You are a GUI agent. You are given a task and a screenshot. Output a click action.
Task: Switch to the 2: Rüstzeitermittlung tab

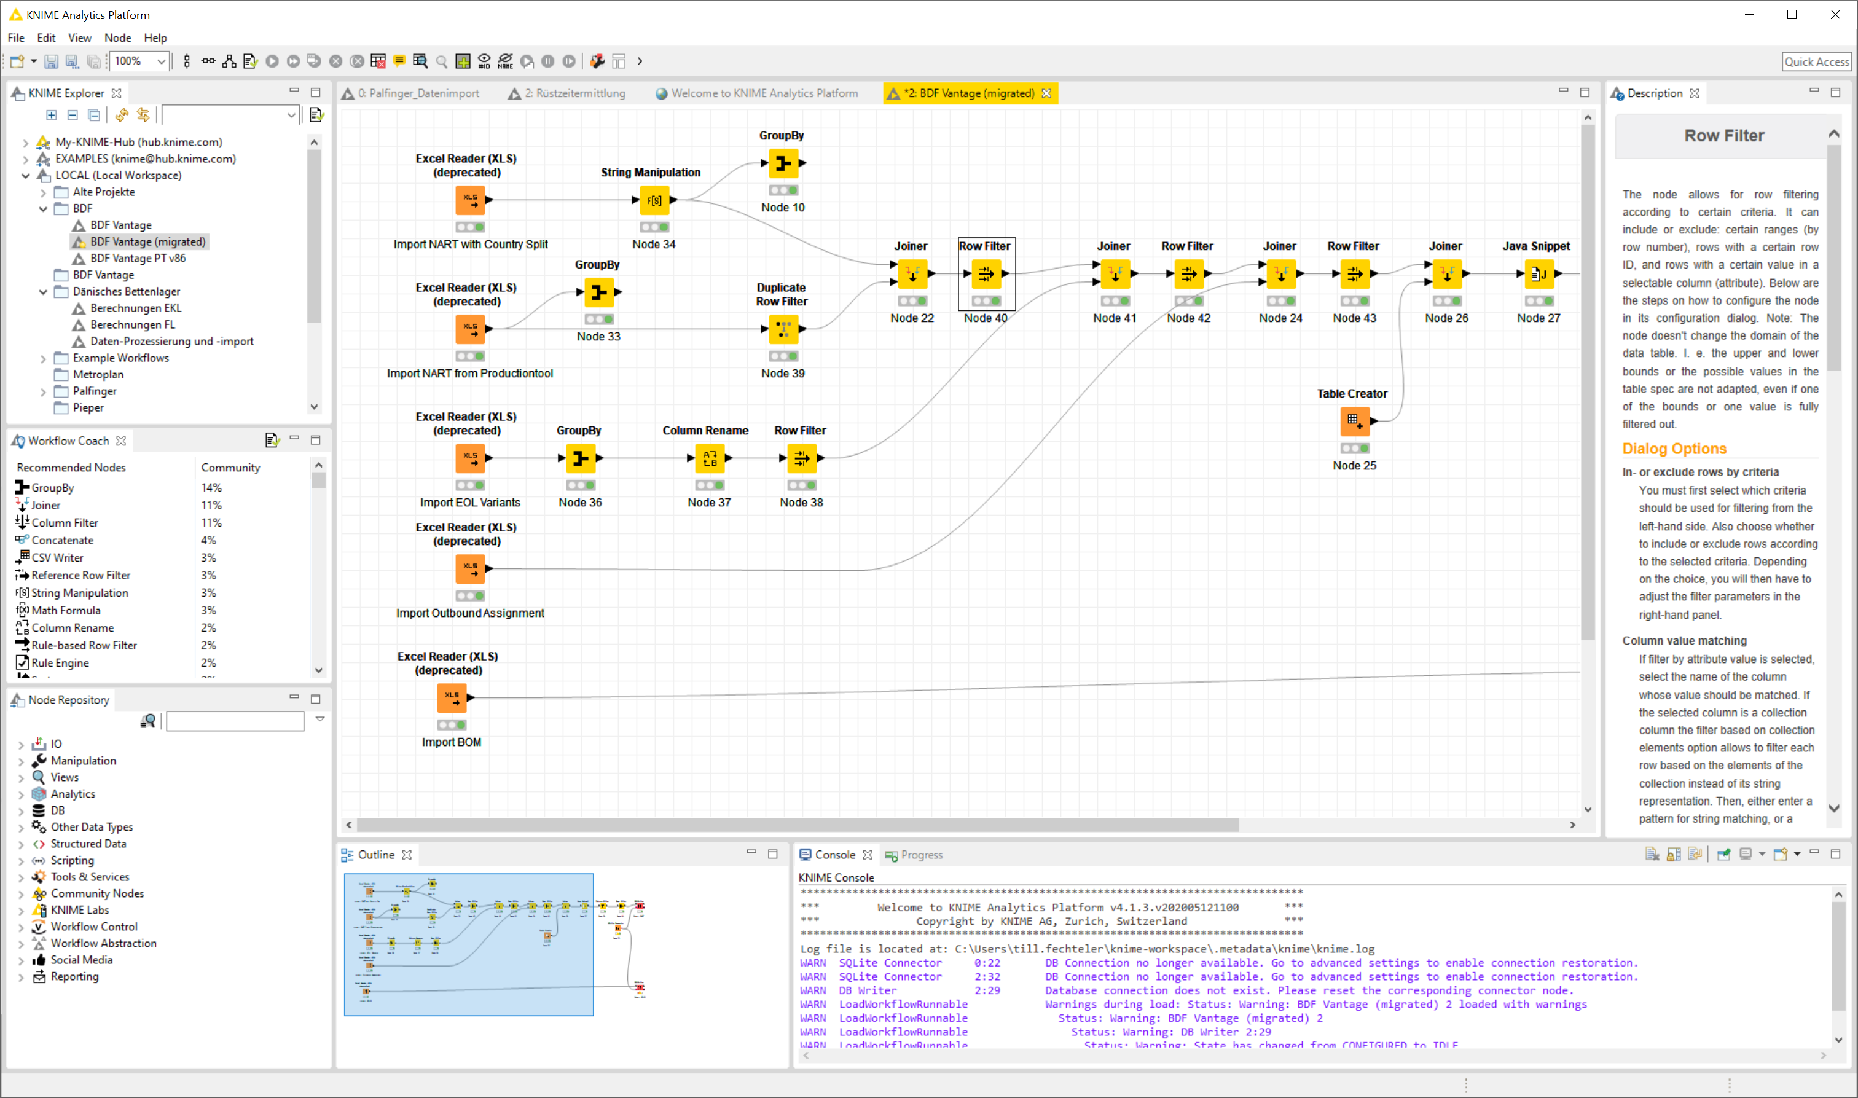coord(567,93)
